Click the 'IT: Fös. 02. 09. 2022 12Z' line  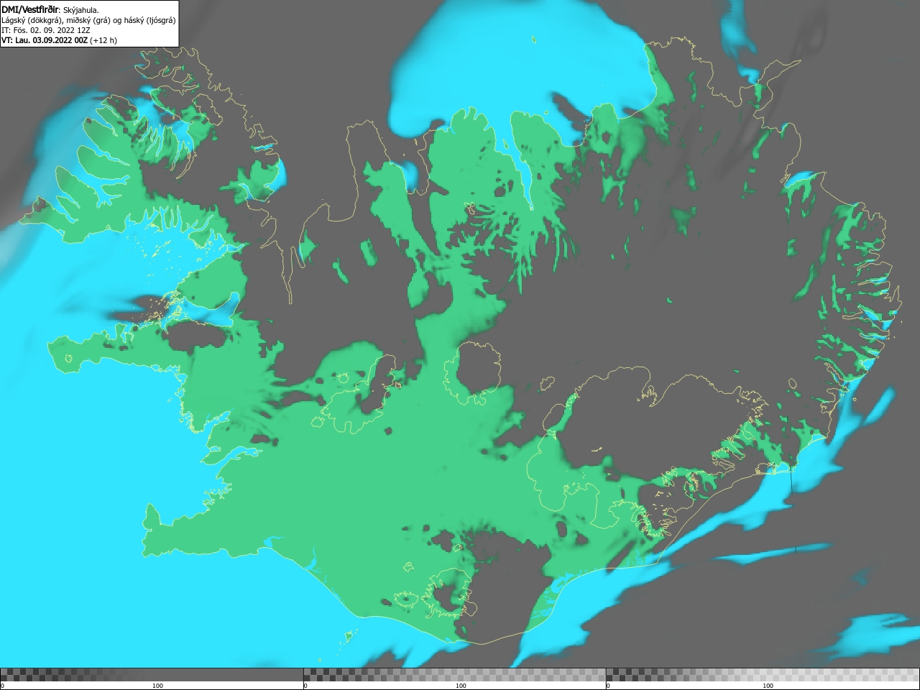(x=46, y=30)
